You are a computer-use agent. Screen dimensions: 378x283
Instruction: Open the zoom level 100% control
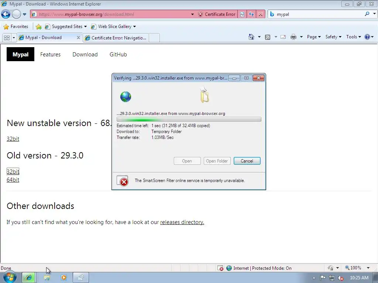click(353, 268)
